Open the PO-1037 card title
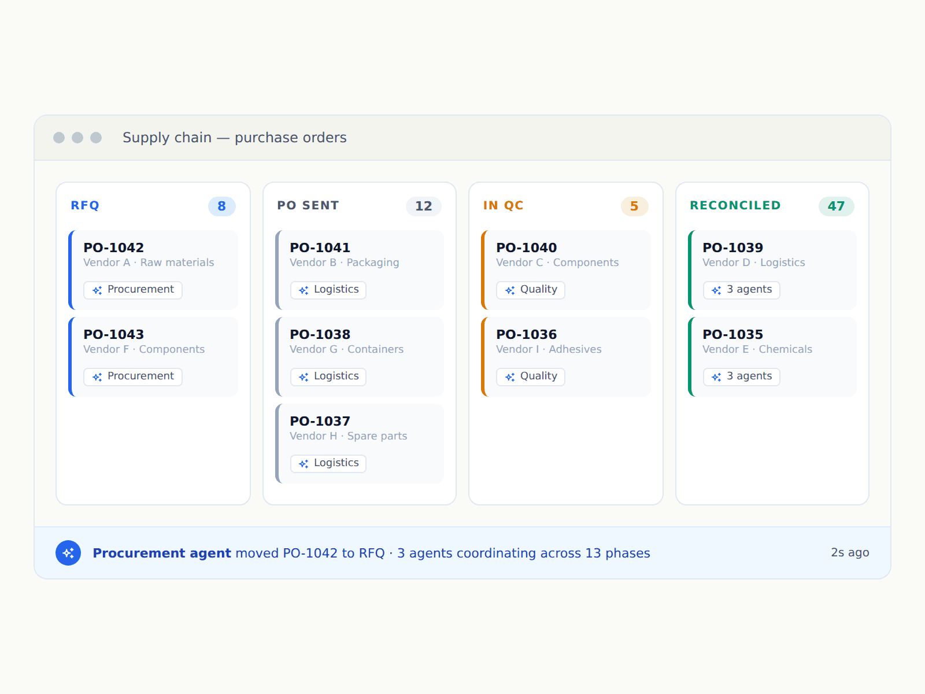 pyautogui.click(x=320, y=421)
